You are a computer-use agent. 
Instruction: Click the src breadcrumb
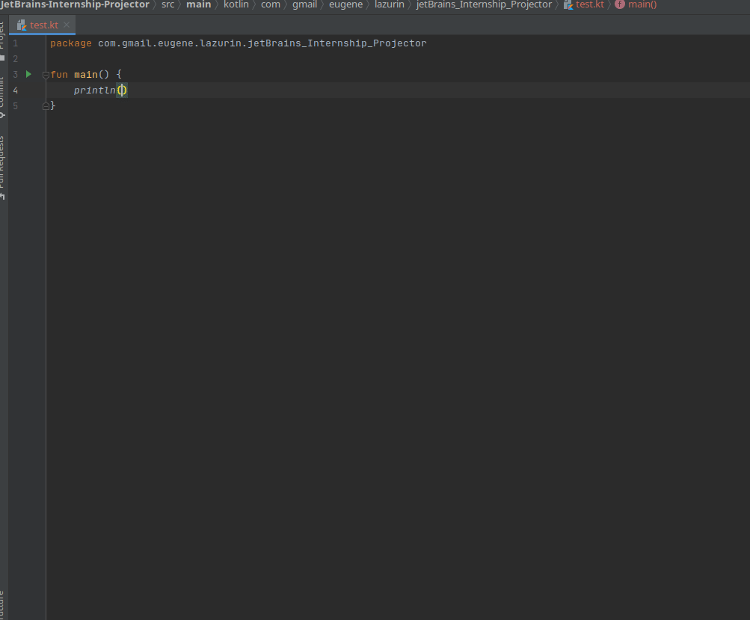pyautogui.click(x=168, y=4)
